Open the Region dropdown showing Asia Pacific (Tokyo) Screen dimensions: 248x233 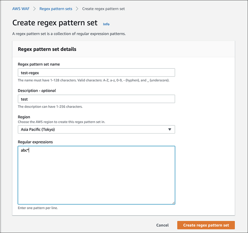tap(96, 130)
